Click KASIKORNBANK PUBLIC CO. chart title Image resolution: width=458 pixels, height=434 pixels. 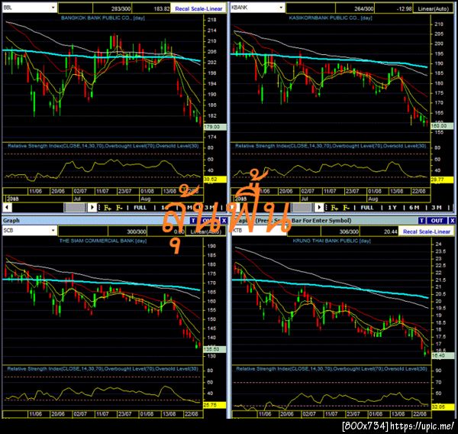tap(331, 18)
